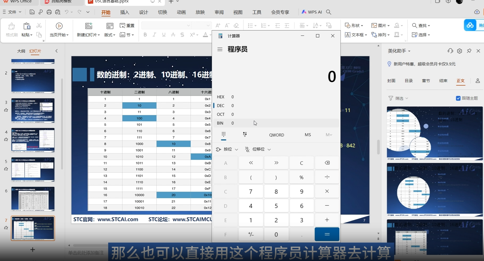Click the undo arrow icon
484x261 pixels.
click(x=67, y=12)
